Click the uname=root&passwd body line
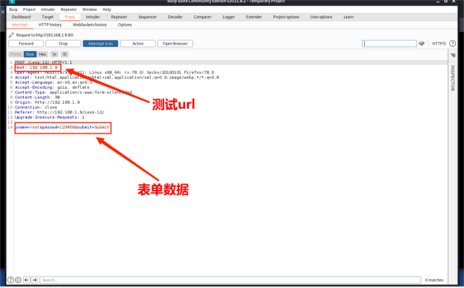Screen dimensions: 464x288 (x=62, y=127)
